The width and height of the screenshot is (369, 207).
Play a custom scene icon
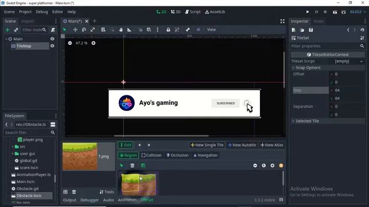coord(344,11)
